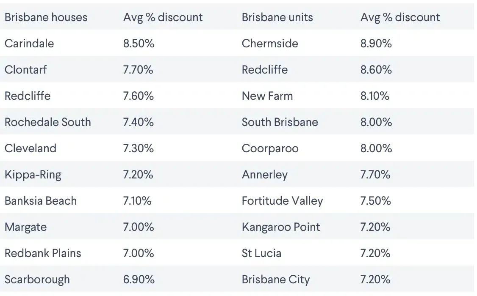The width and height of the screenshot is (477, 296).
Task: Click the Brisbane units column header
Action: 277,17
